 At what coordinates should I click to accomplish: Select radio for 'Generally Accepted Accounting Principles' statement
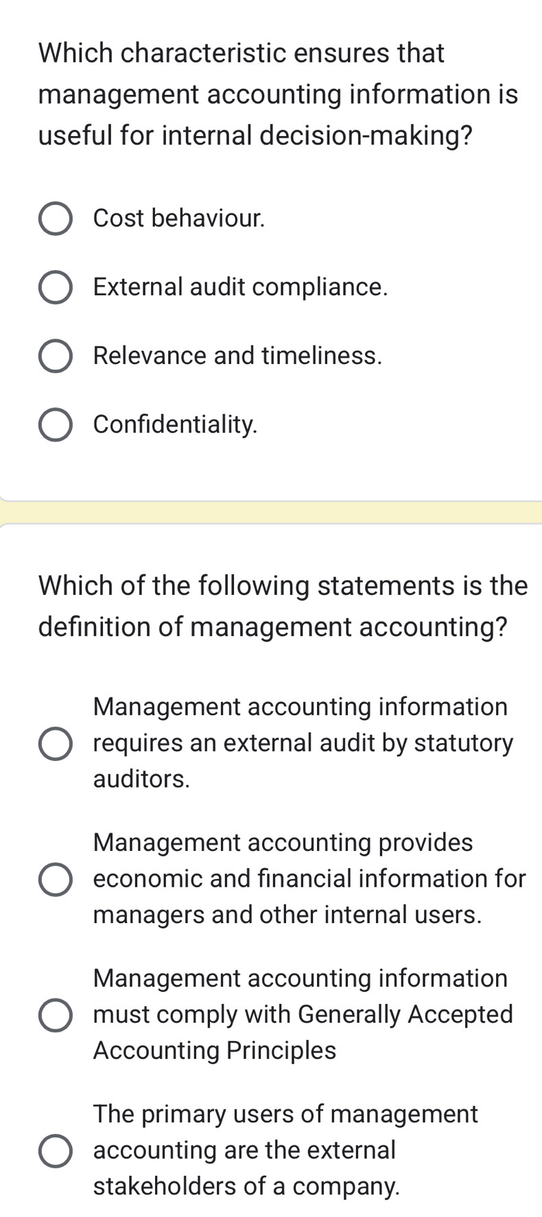pyautogui.click(x=55, y=1015)
